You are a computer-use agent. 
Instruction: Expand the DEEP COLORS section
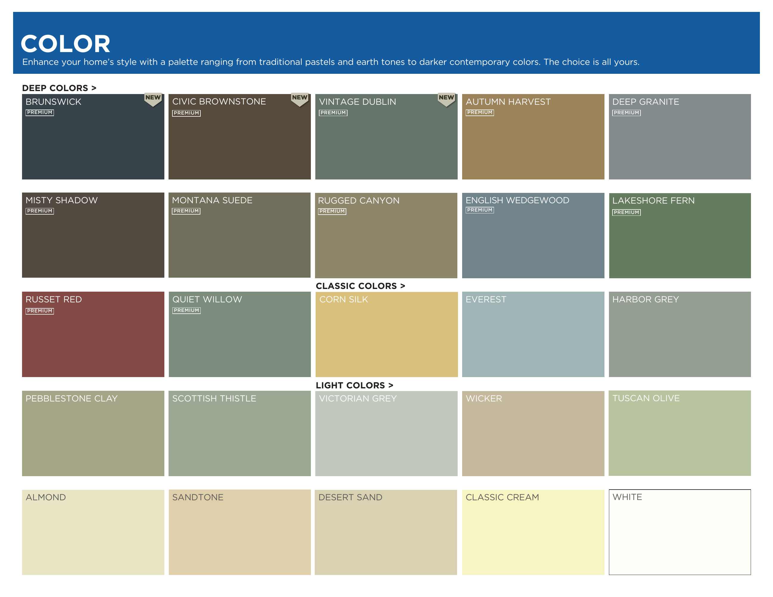pos(60,88)
